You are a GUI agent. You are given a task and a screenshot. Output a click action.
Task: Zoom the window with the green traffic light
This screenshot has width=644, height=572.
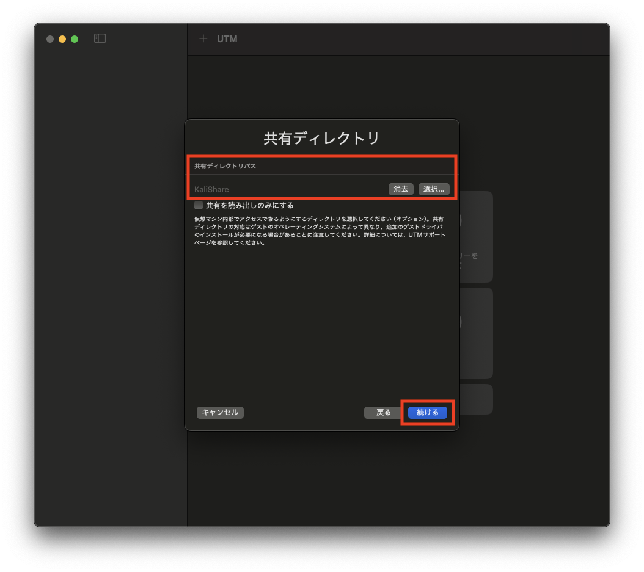point(74,38)
